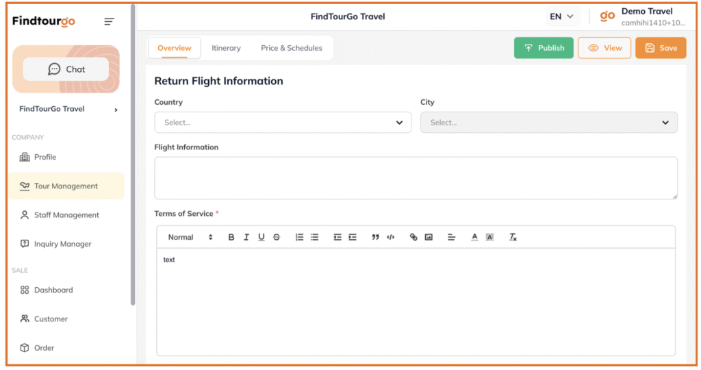Insert an ordered numbered list

299,237
